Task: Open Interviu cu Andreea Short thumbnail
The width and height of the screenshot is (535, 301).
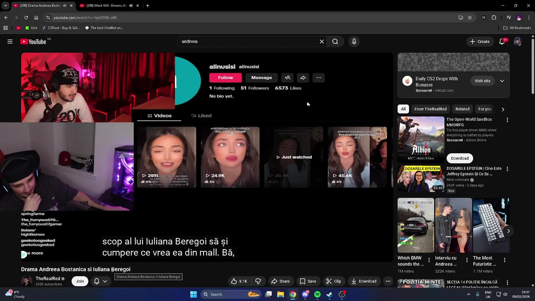Action: pos(453,226)
